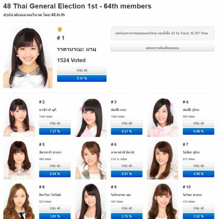Select the #5 member's photo thumbnail
Image resolution: width=221 pixels, height=219 pixels.
click(19, 160)
